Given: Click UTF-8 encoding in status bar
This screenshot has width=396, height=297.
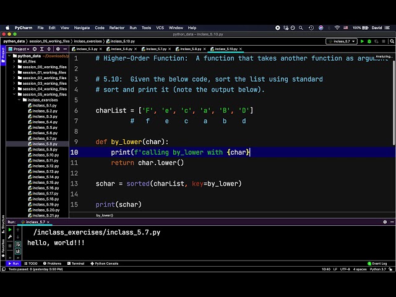Looking at the screenshot, I should pyautogui.click(x=345, y=270).
